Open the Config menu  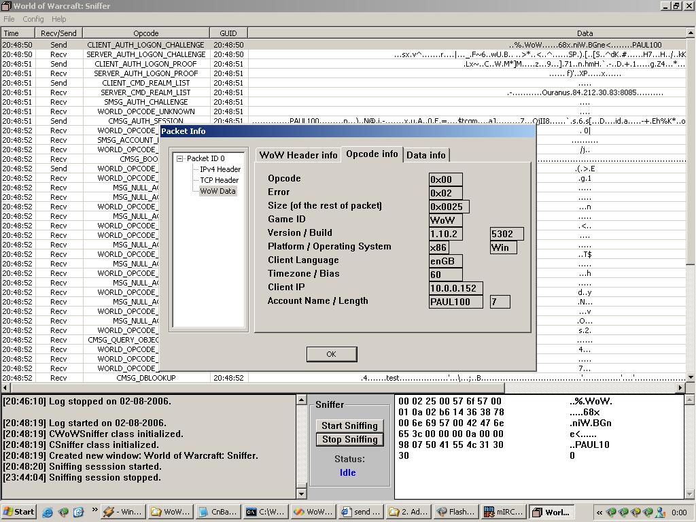tap(33, 19)
